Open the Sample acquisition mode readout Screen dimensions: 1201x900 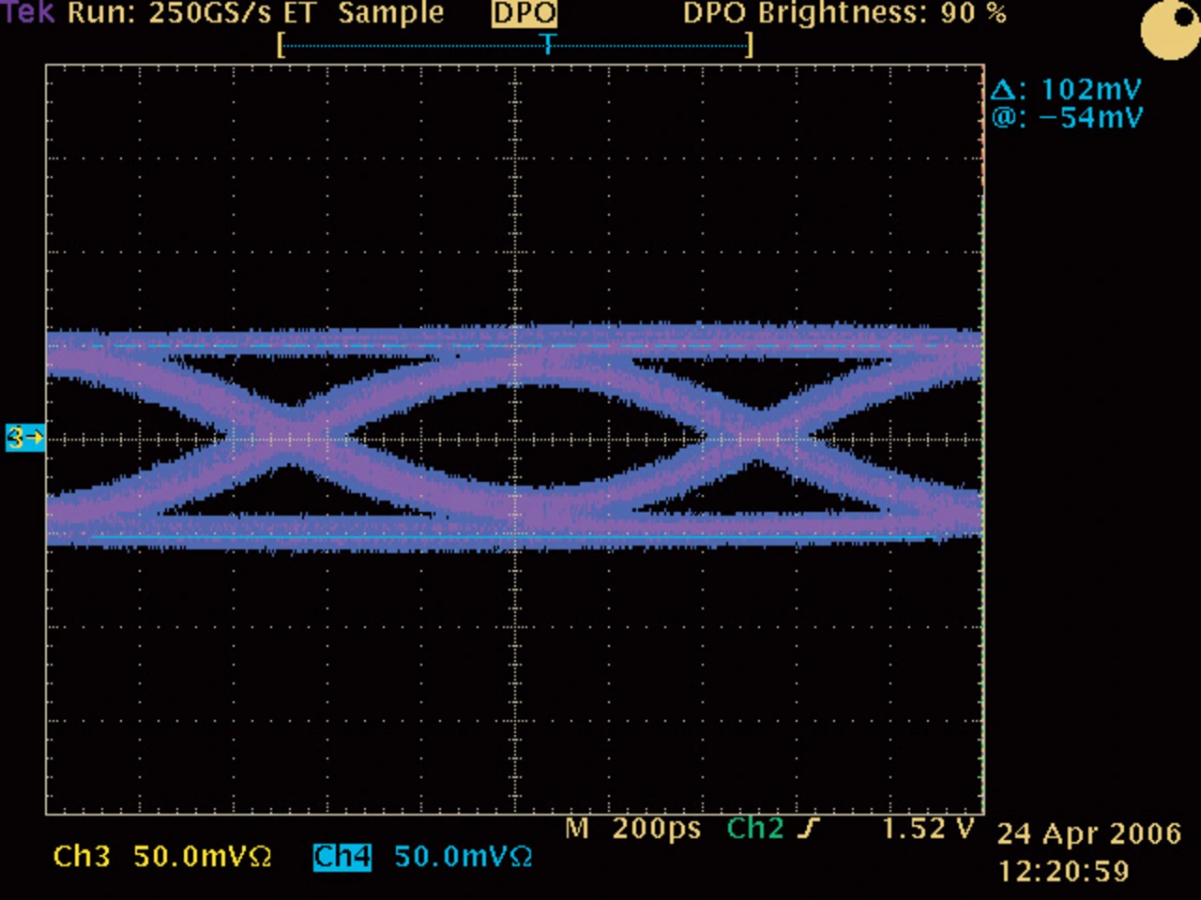click(391, 13)
